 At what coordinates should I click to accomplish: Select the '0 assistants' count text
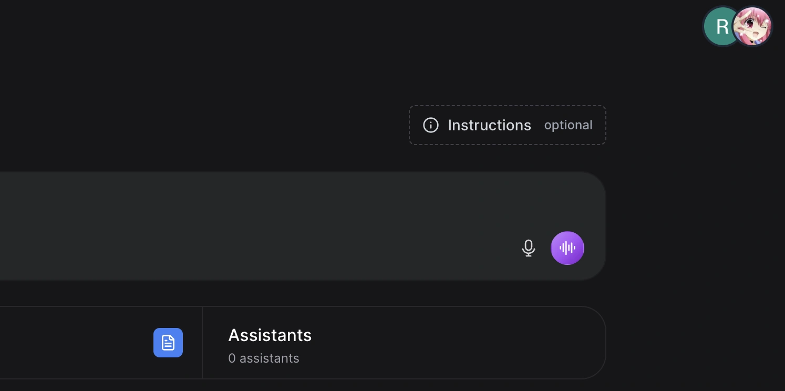point(264,358)
